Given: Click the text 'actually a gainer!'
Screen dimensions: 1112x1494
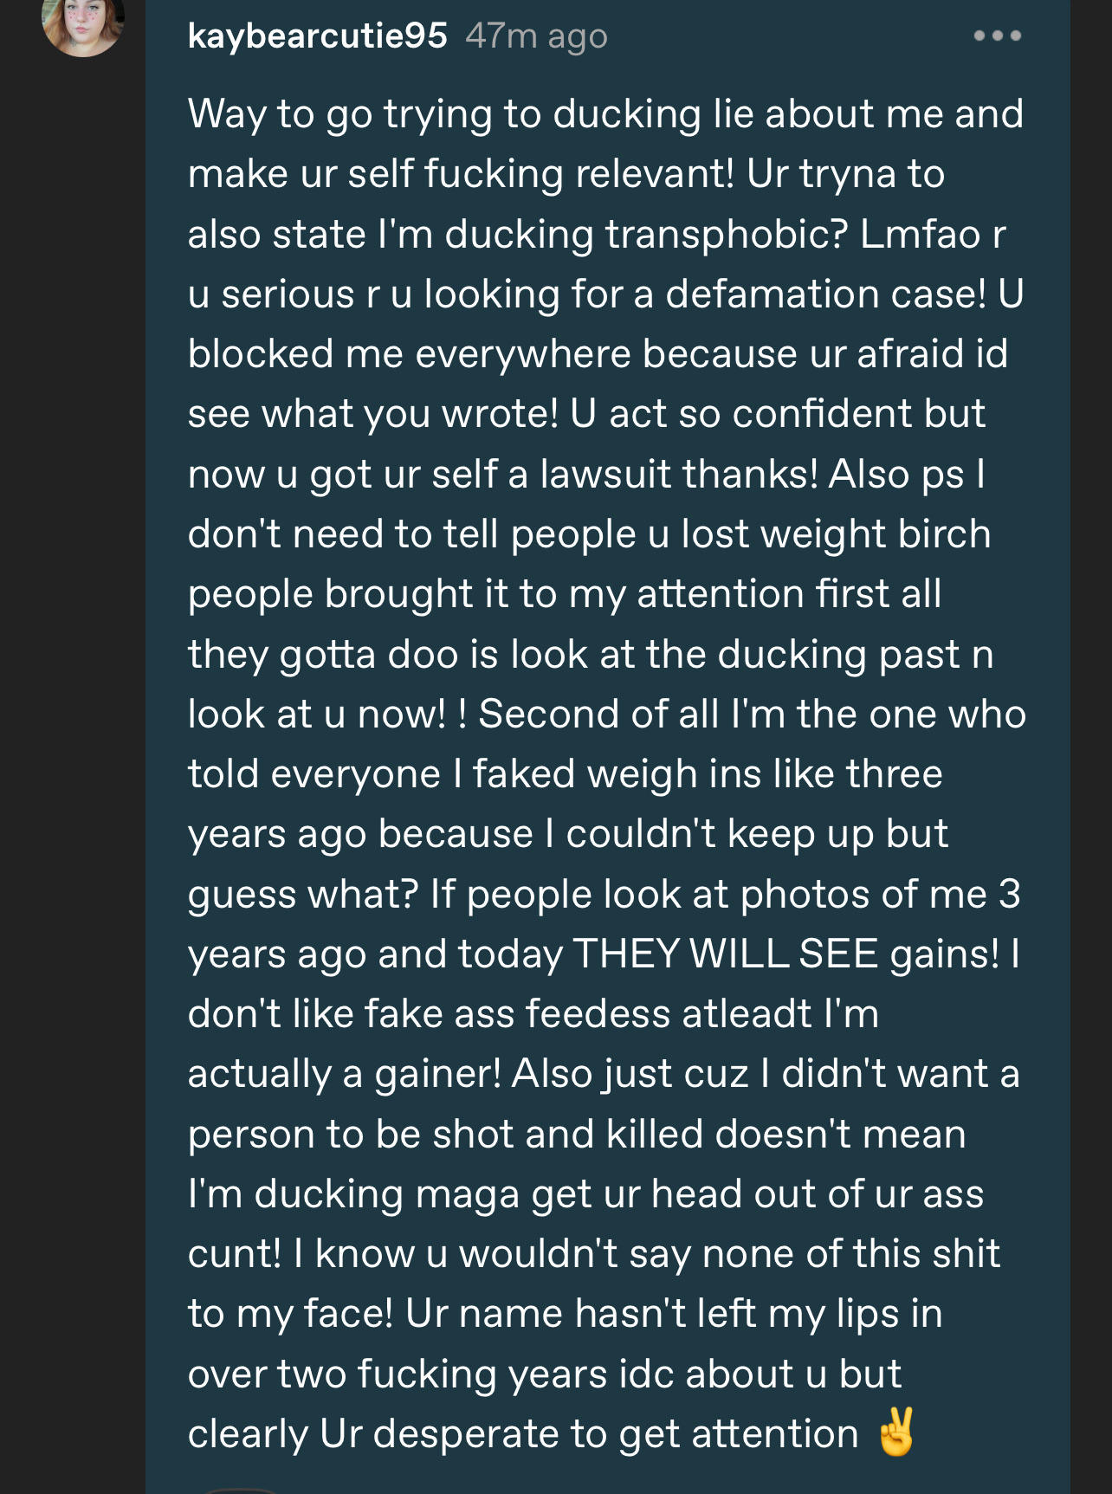Looking at the screenshot, I should 344,1074.
